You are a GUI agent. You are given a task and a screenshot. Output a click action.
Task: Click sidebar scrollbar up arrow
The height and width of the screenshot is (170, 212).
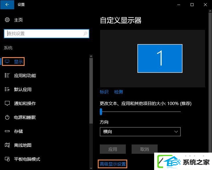(91, 56)
